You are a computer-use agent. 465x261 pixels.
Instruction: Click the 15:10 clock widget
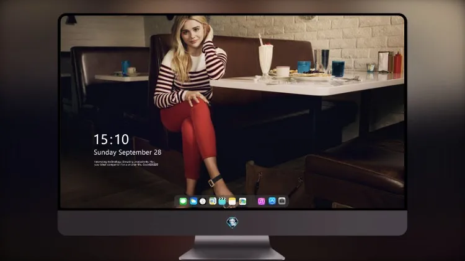(111, 139)
